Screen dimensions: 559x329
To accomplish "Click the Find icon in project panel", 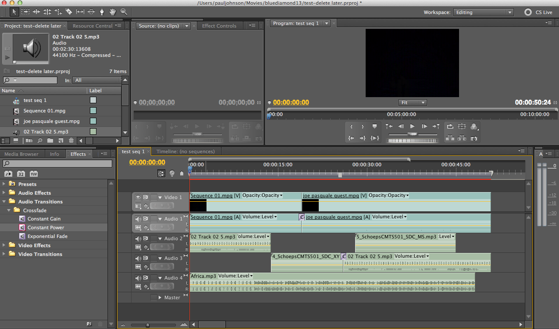I will click(x=40, y=140).
